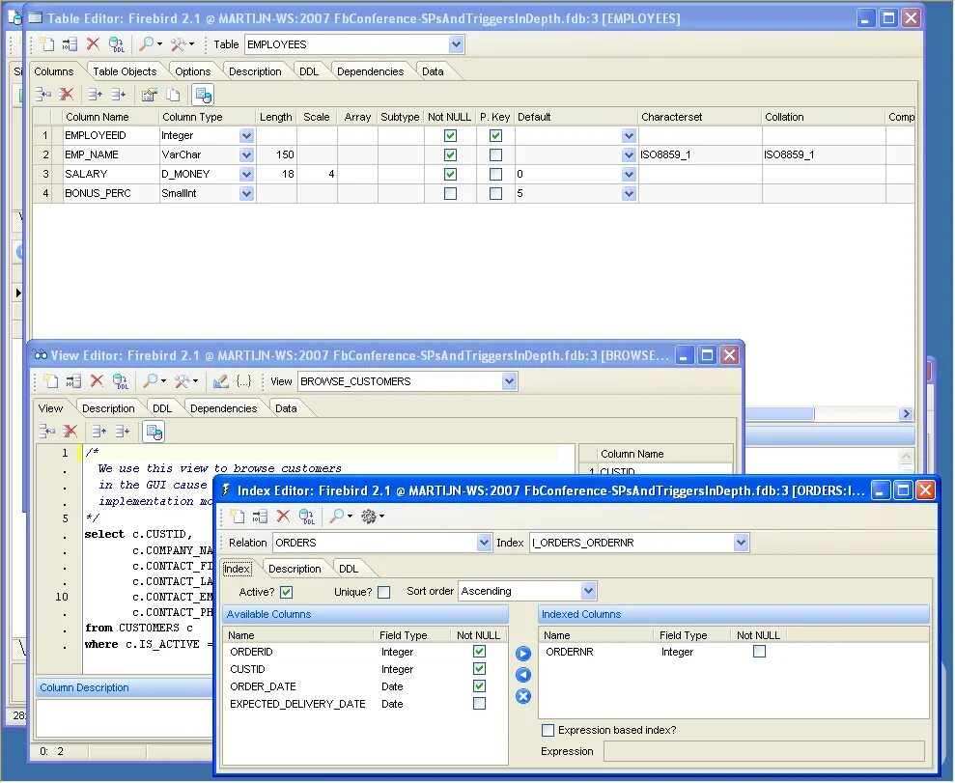
Task: Click New icon in View Editor toolbar
Action: 51,381
